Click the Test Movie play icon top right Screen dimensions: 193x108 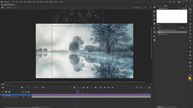(x=179, y=2)
